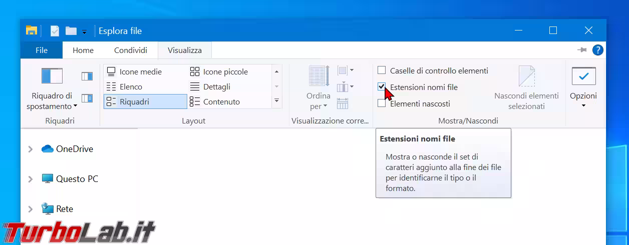Image resolution: width=629 pixels, height=245 pixels.
Task: Select the Visualizza tab
Action: pos(185,50)
